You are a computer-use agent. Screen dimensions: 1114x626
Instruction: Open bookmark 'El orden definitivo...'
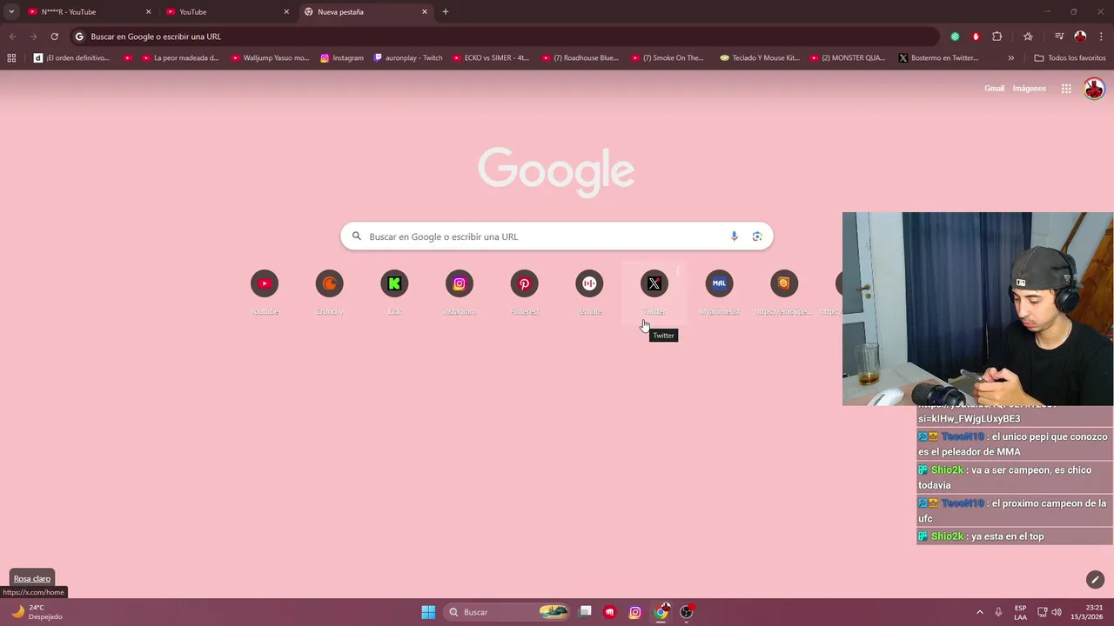point(71,58)
